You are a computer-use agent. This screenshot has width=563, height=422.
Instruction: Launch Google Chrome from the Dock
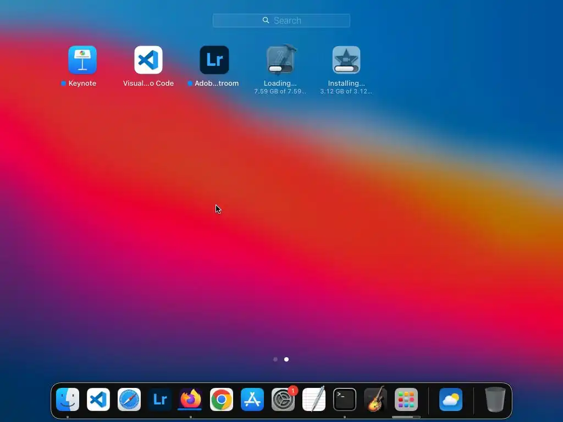coord(222,399)
